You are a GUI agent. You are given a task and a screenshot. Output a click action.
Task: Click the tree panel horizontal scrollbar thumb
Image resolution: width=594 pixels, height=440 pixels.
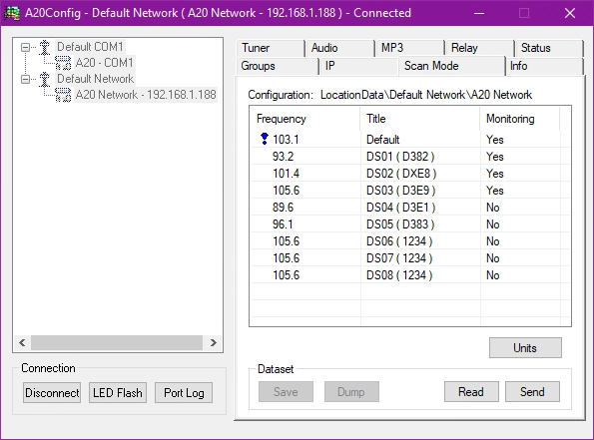pyautogui.click(x=117, y=342)
